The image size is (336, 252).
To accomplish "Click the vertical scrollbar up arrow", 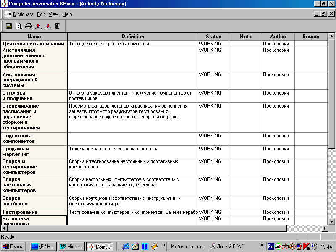I will tap(331, 36).
